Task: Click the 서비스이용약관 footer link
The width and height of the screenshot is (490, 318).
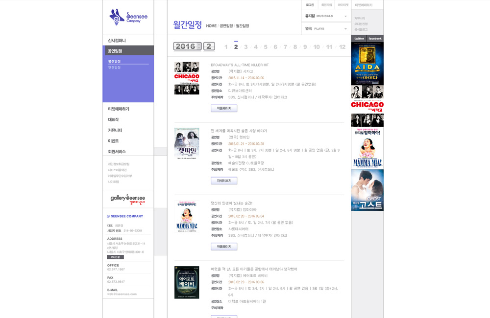Action: tap(117, 170)
